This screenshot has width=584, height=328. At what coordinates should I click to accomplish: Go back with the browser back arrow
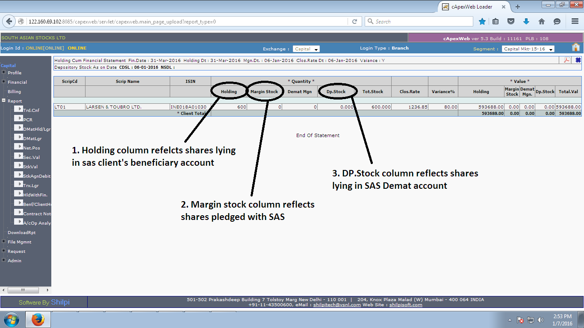coord(9,21)
